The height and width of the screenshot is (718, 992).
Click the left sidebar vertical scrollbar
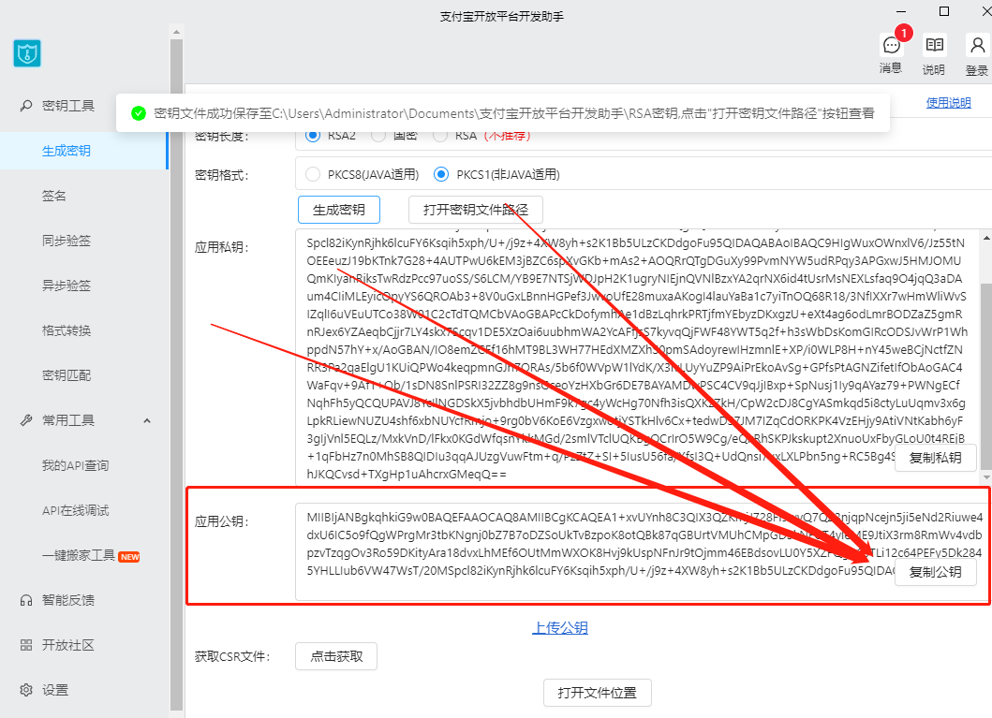(x=176, y=374)
